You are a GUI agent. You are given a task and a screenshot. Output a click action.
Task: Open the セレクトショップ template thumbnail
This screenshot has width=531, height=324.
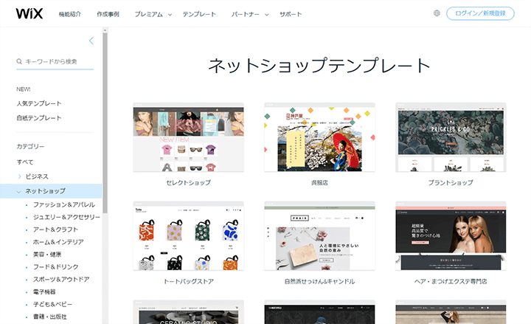189,138
